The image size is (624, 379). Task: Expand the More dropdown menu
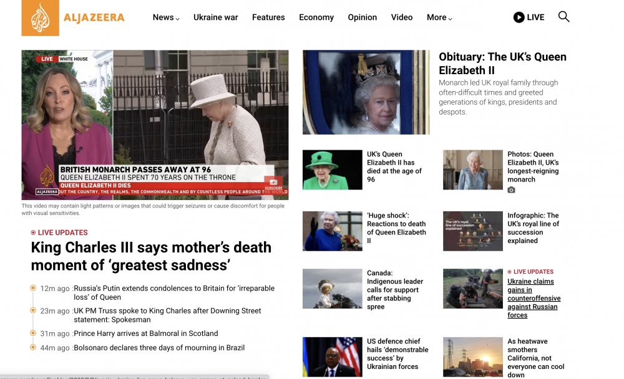(x=439, y=17)
